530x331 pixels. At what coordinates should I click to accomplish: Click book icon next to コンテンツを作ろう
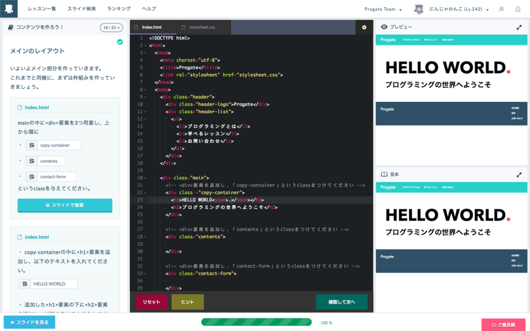(11, 27)
